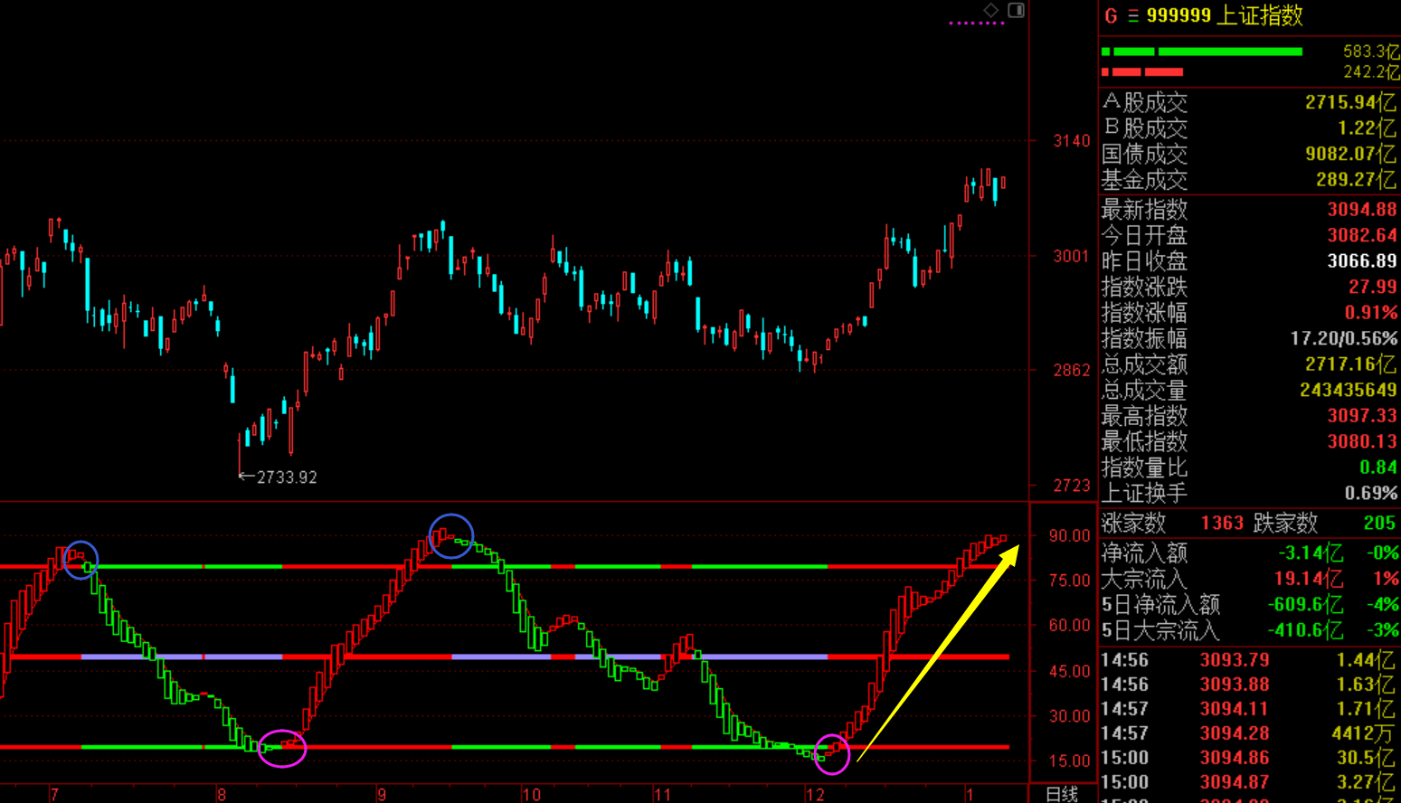Click the green buy volume bar
The height and width of the screenshot is (803, 1401).
[1203, 52]
